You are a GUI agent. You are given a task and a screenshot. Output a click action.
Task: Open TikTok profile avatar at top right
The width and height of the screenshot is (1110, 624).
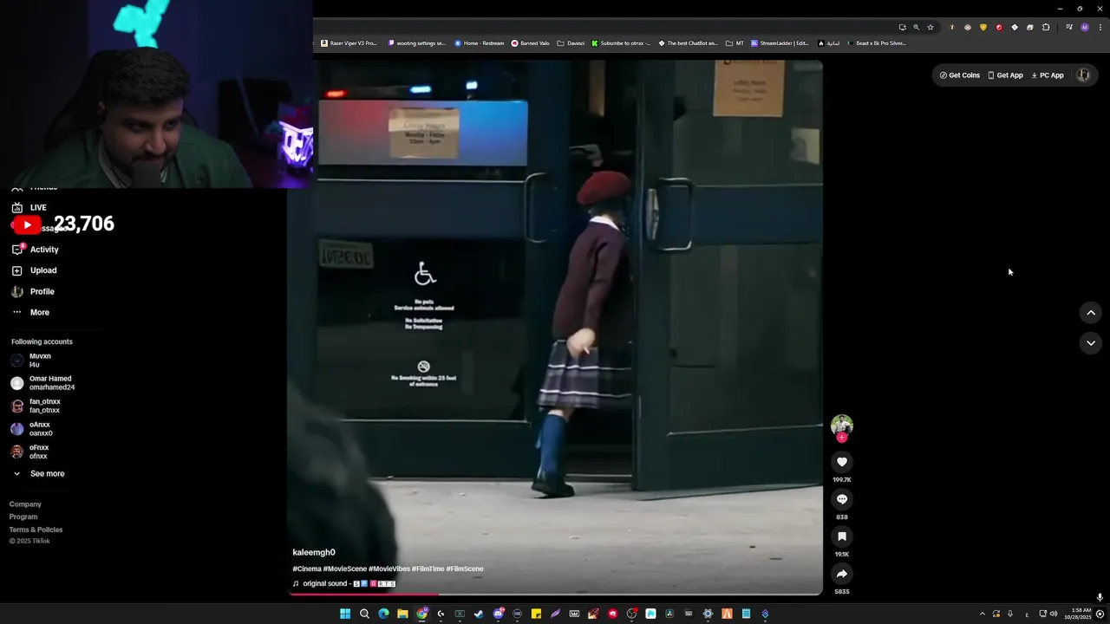click(1083, 75)
